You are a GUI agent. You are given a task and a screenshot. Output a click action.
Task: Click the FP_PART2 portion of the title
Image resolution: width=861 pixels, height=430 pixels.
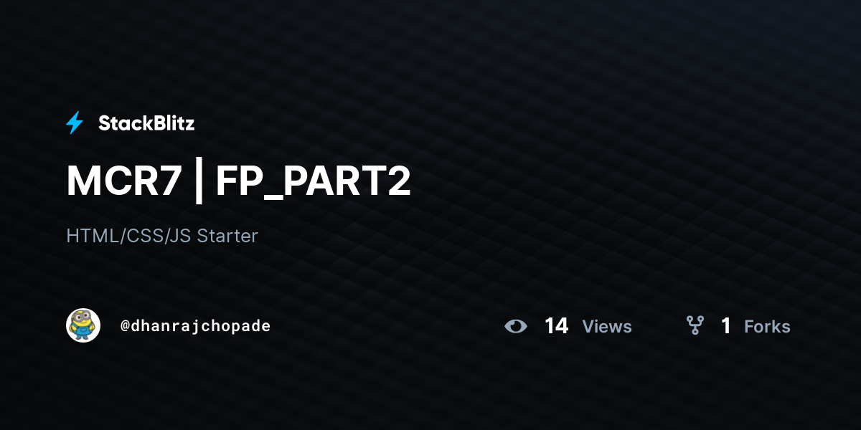pyautogui.click(x=314, y=183)
